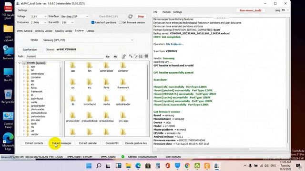Click the log panel vertical scrollbar
Viewport: 305px width, 171px height.
click(287, 126)
